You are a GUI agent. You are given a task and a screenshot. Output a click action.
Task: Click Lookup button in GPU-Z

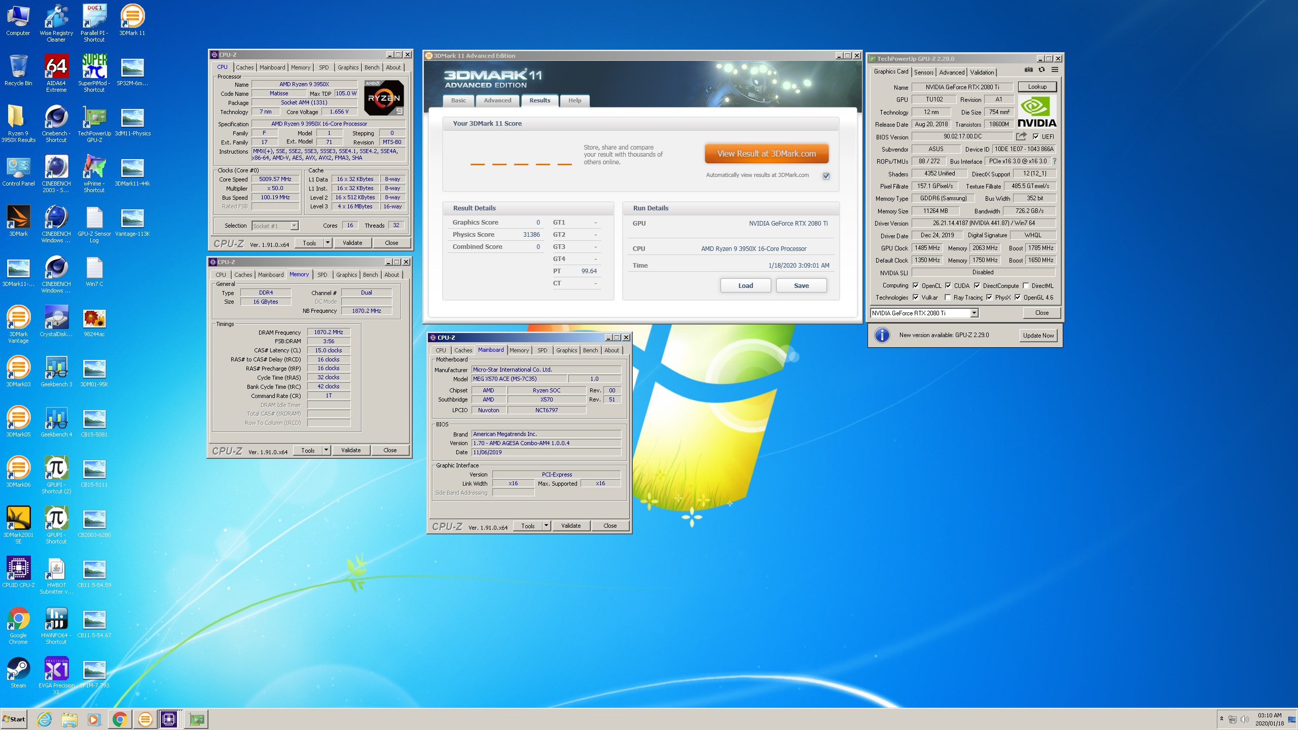[1037, 87]
